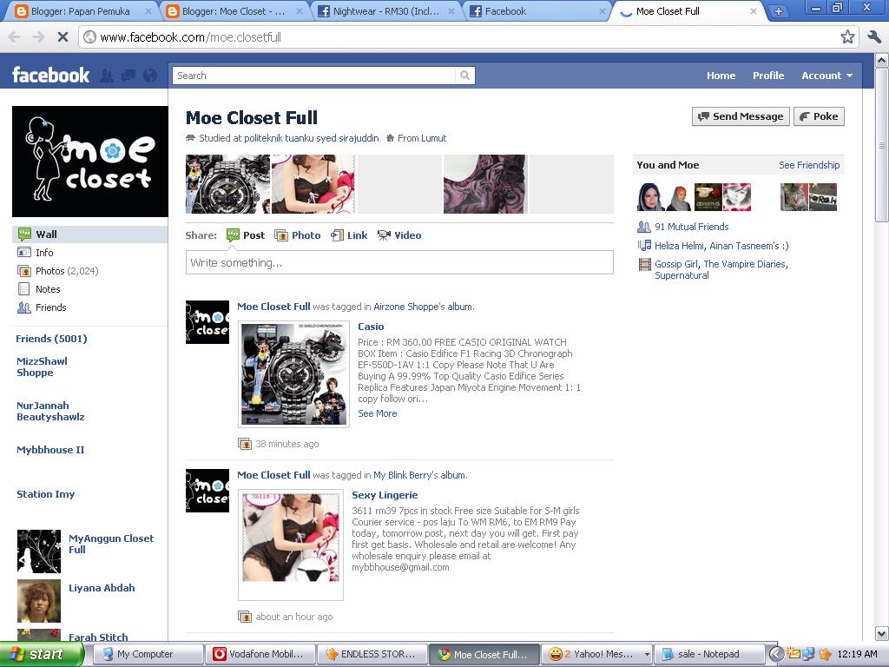Click the Facebook search field

coord(314,76)
